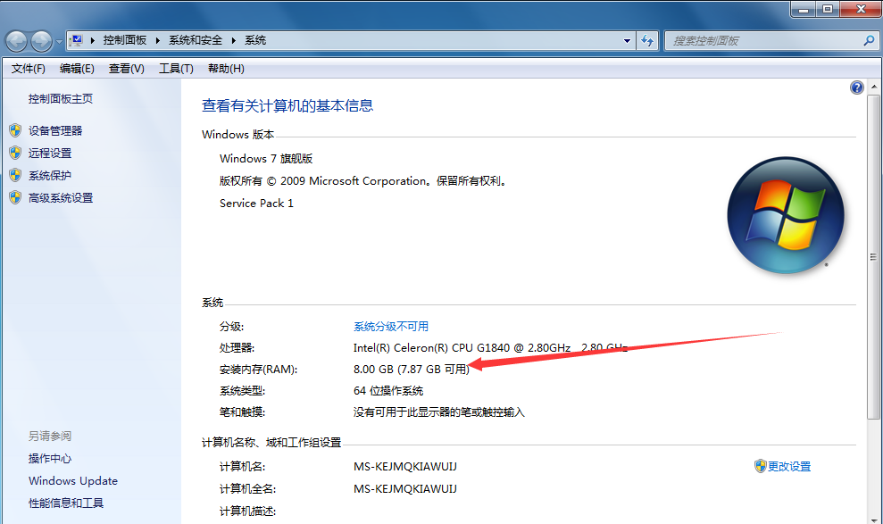Click the computer icon in address bar

point(77,40)
